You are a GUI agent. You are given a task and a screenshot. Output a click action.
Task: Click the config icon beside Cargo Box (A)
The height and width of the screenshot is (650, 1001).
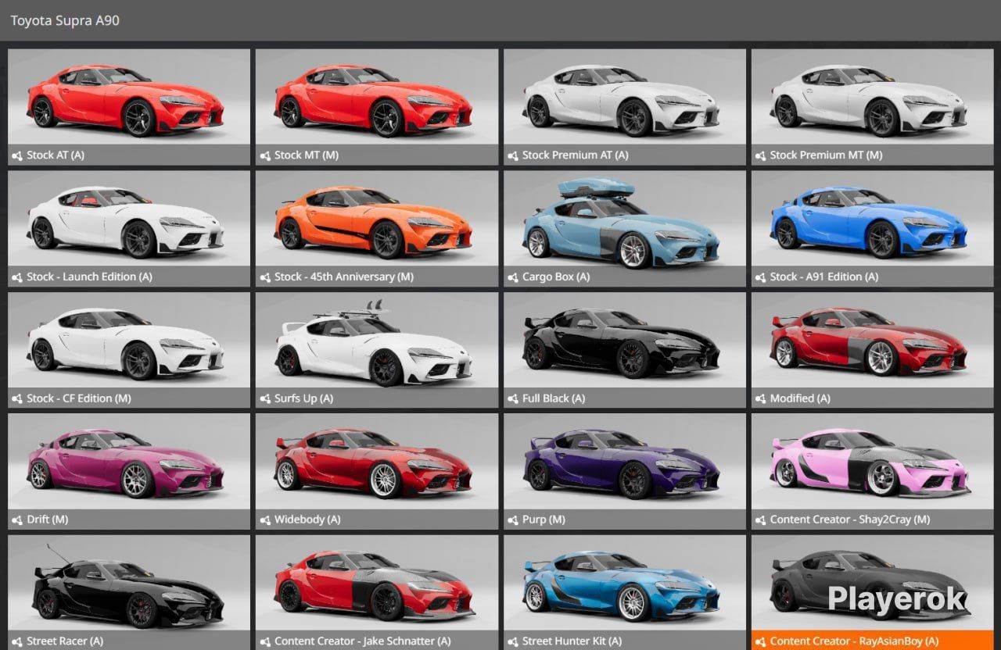tap(512, 277)
